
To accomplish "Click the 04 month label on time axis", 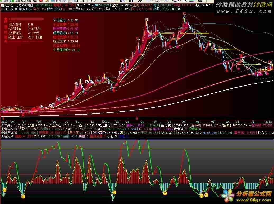I will pos(142,121).
